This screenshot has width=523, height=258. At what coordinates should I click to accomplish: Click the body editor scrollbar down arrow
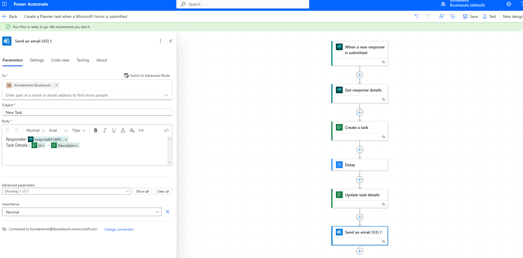tap(170, 163)
